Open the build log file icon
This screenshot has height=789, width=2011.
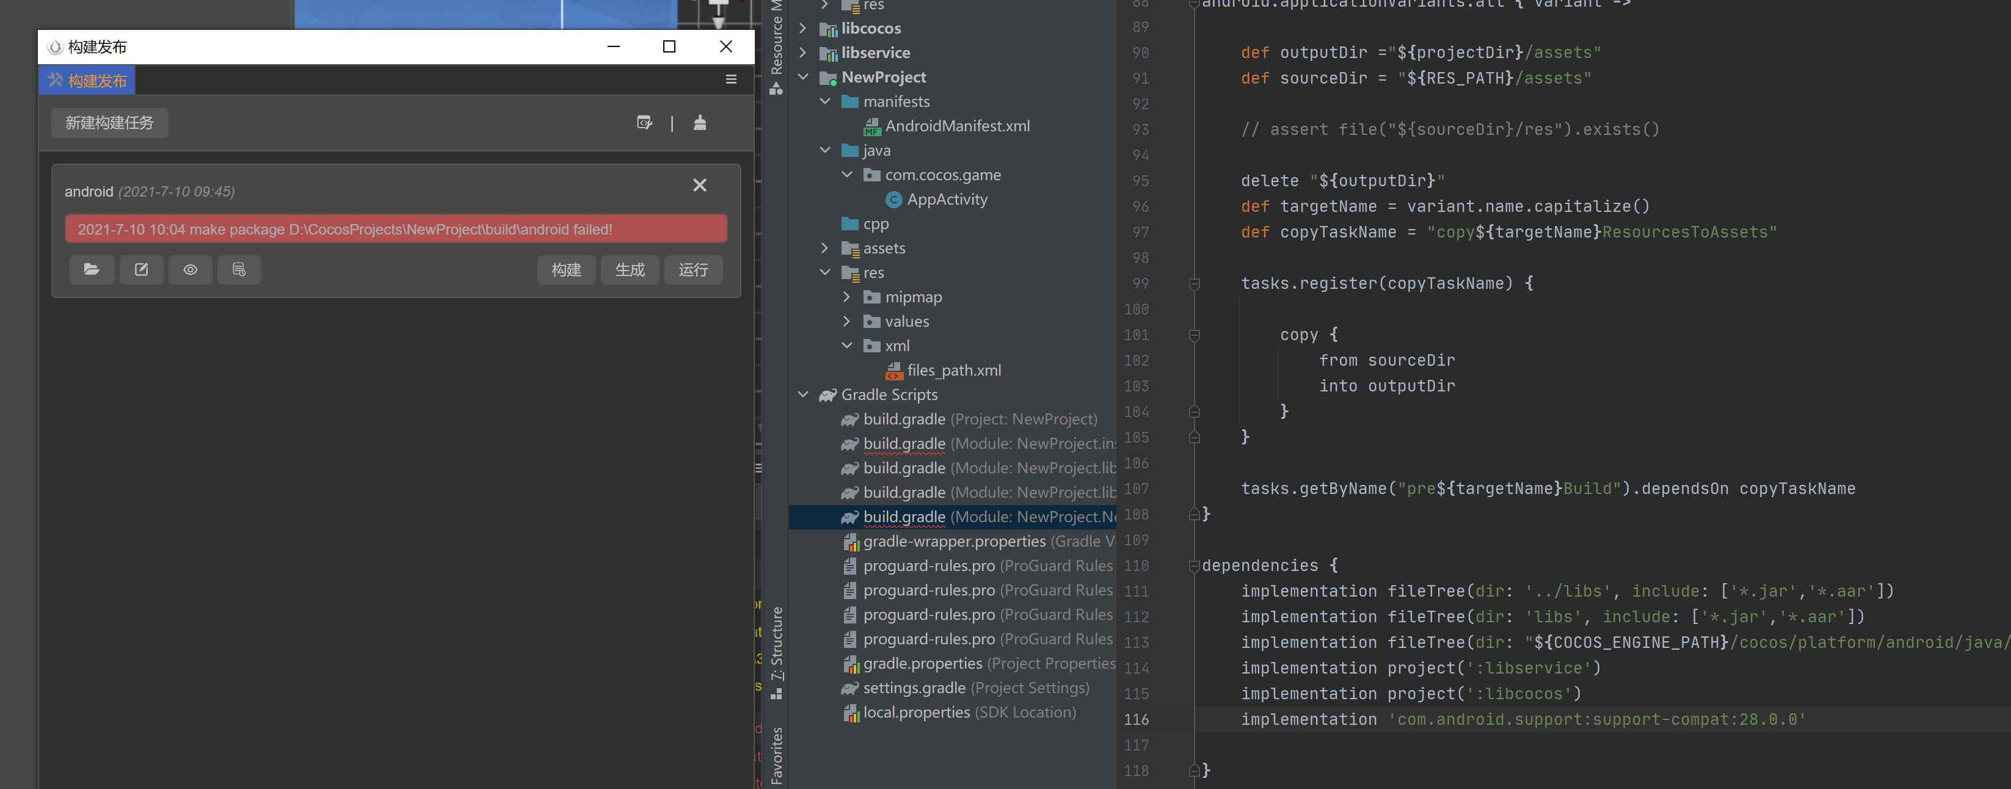coord(239,269)
